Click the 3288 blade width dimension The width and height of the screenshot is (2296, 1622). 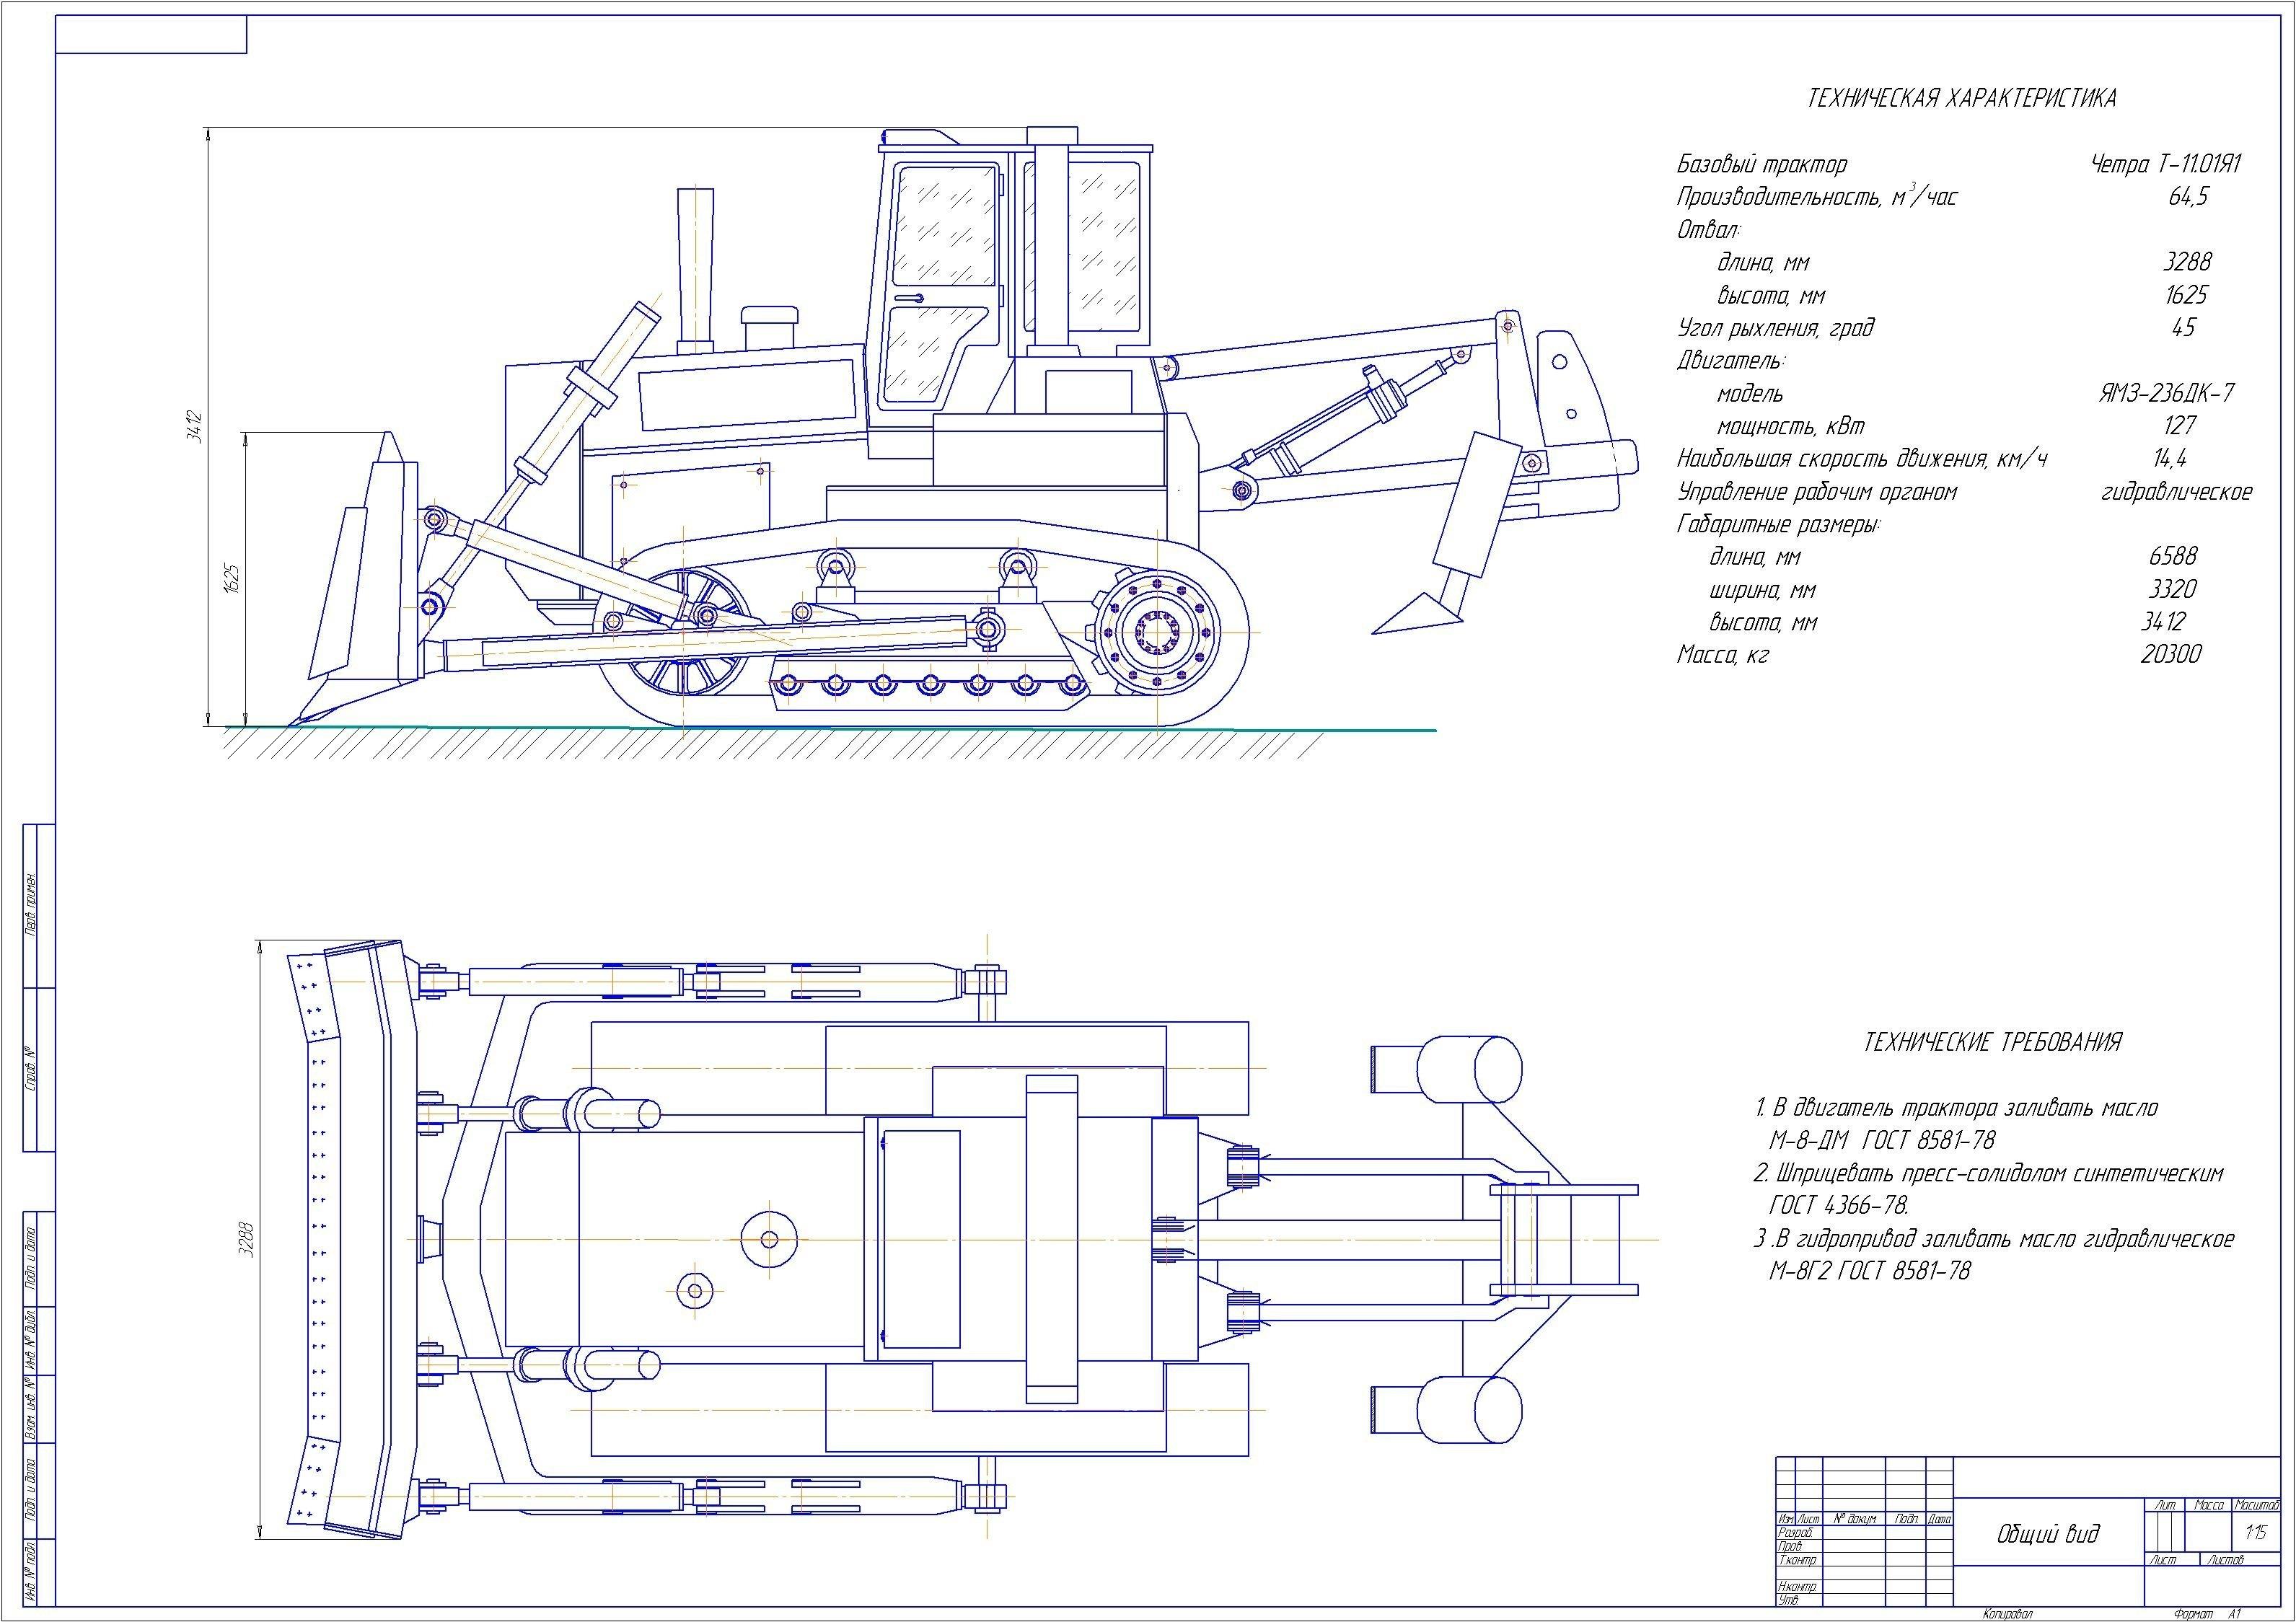pyautogui.click(x=249, y=1241)
